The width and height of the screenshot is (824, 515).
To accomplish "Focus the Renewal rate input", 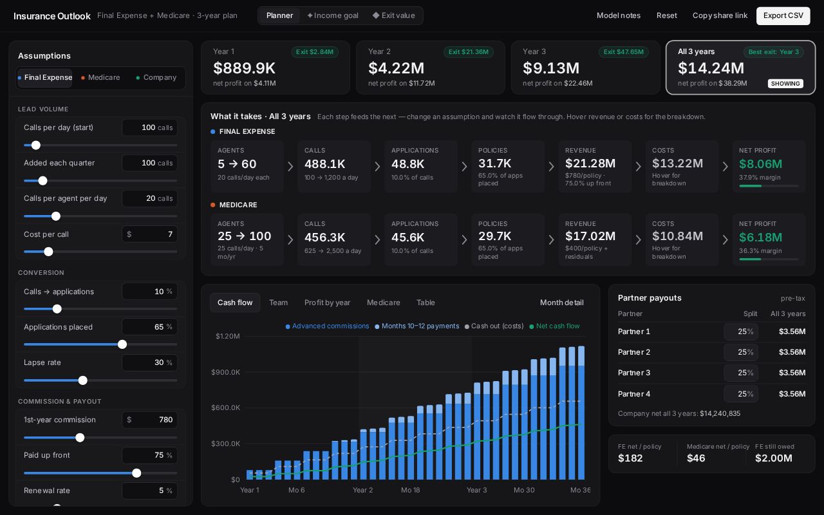I will (x=149, y=491).
